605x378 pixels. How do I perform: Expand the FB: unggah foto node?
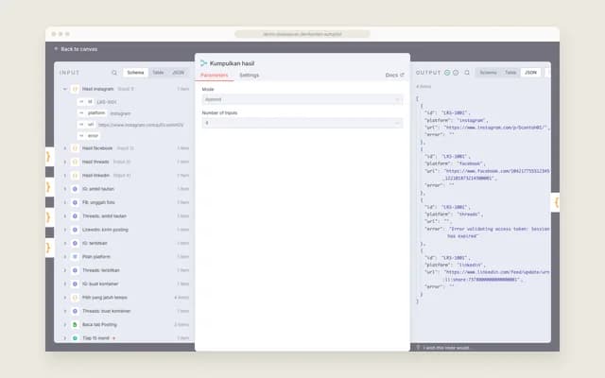click(65, 202)
